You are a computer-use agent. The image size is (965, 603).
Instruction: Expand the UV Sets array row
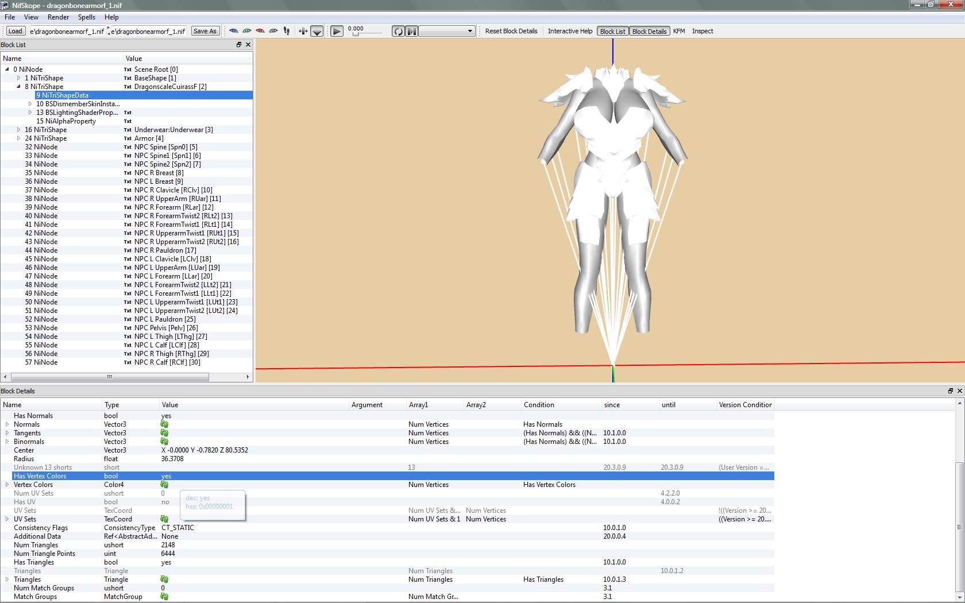(7, 519)
